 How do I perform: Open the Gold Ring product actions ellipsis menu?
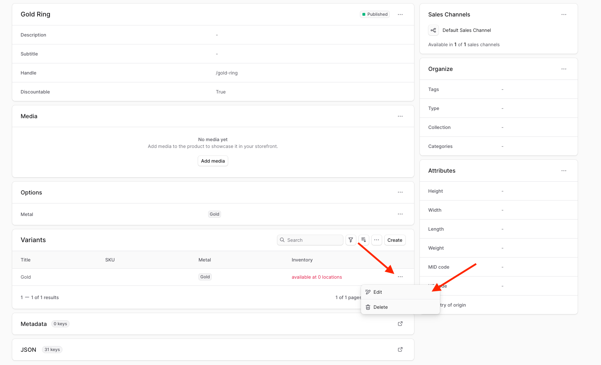click(400, 14)
